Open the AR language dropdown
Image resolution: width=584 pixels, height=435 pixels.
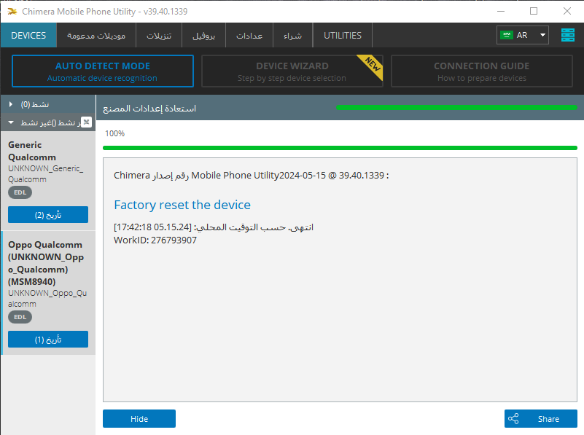pyautogui.click(x=523, y=35)
